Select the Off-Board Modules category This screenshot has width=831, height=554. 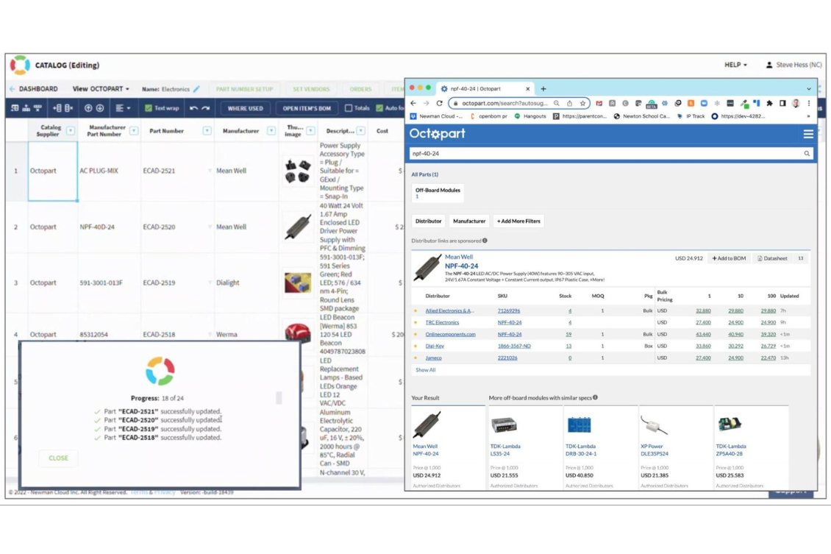(438, 193)
